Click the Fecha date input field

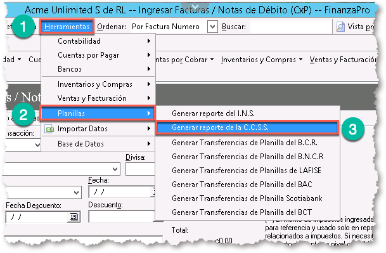pos(122,192)
